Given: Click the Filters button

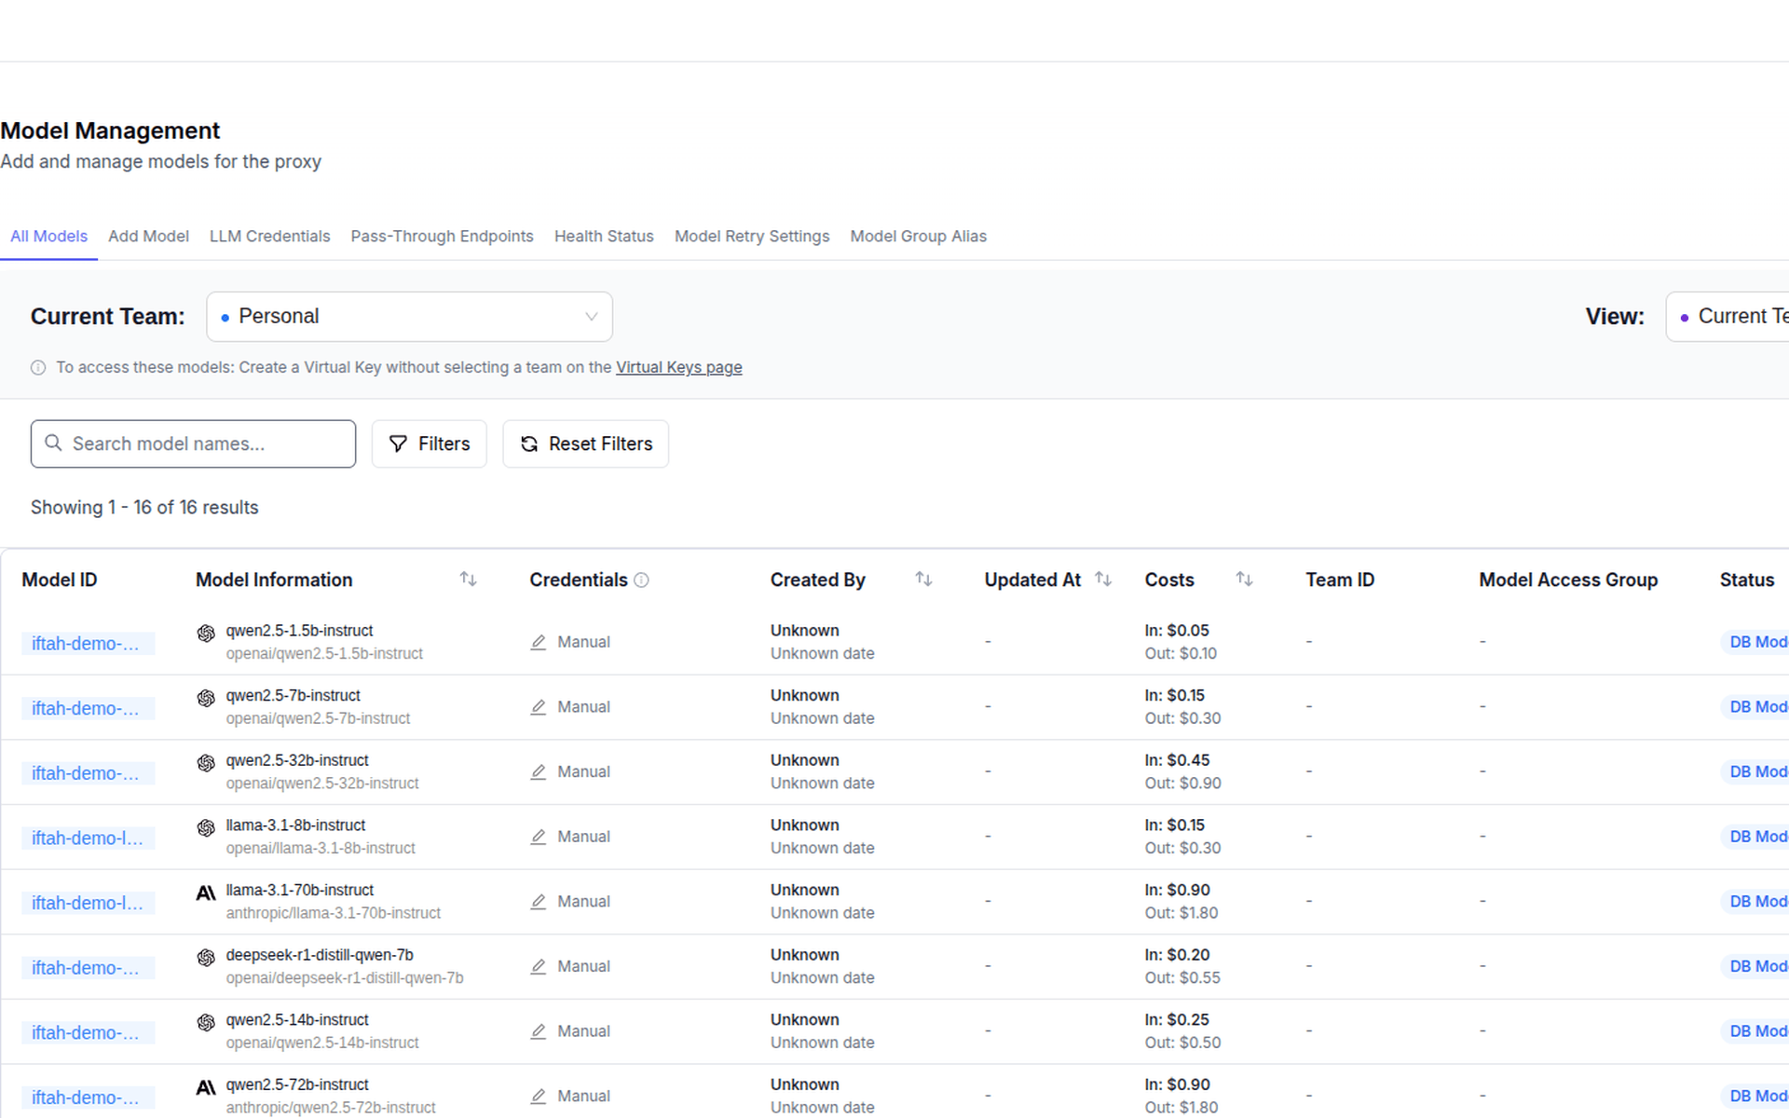Looking at the screenshot, I should (429, 443).
